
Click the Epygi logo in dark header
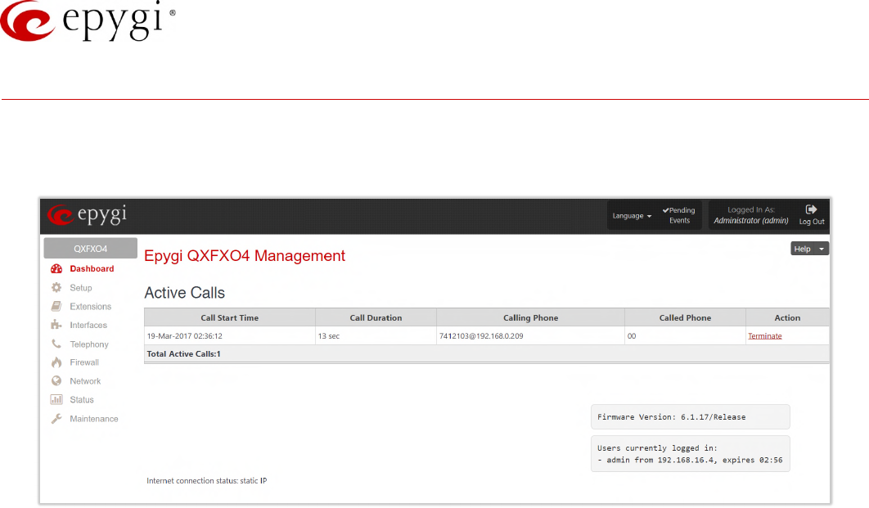click(87, 215)
